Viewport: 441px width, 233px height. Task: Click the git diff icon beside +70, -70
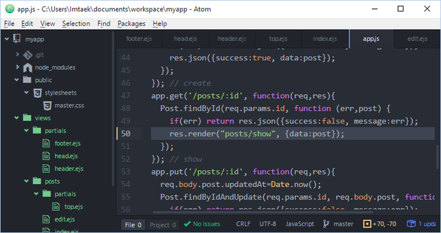367,224
